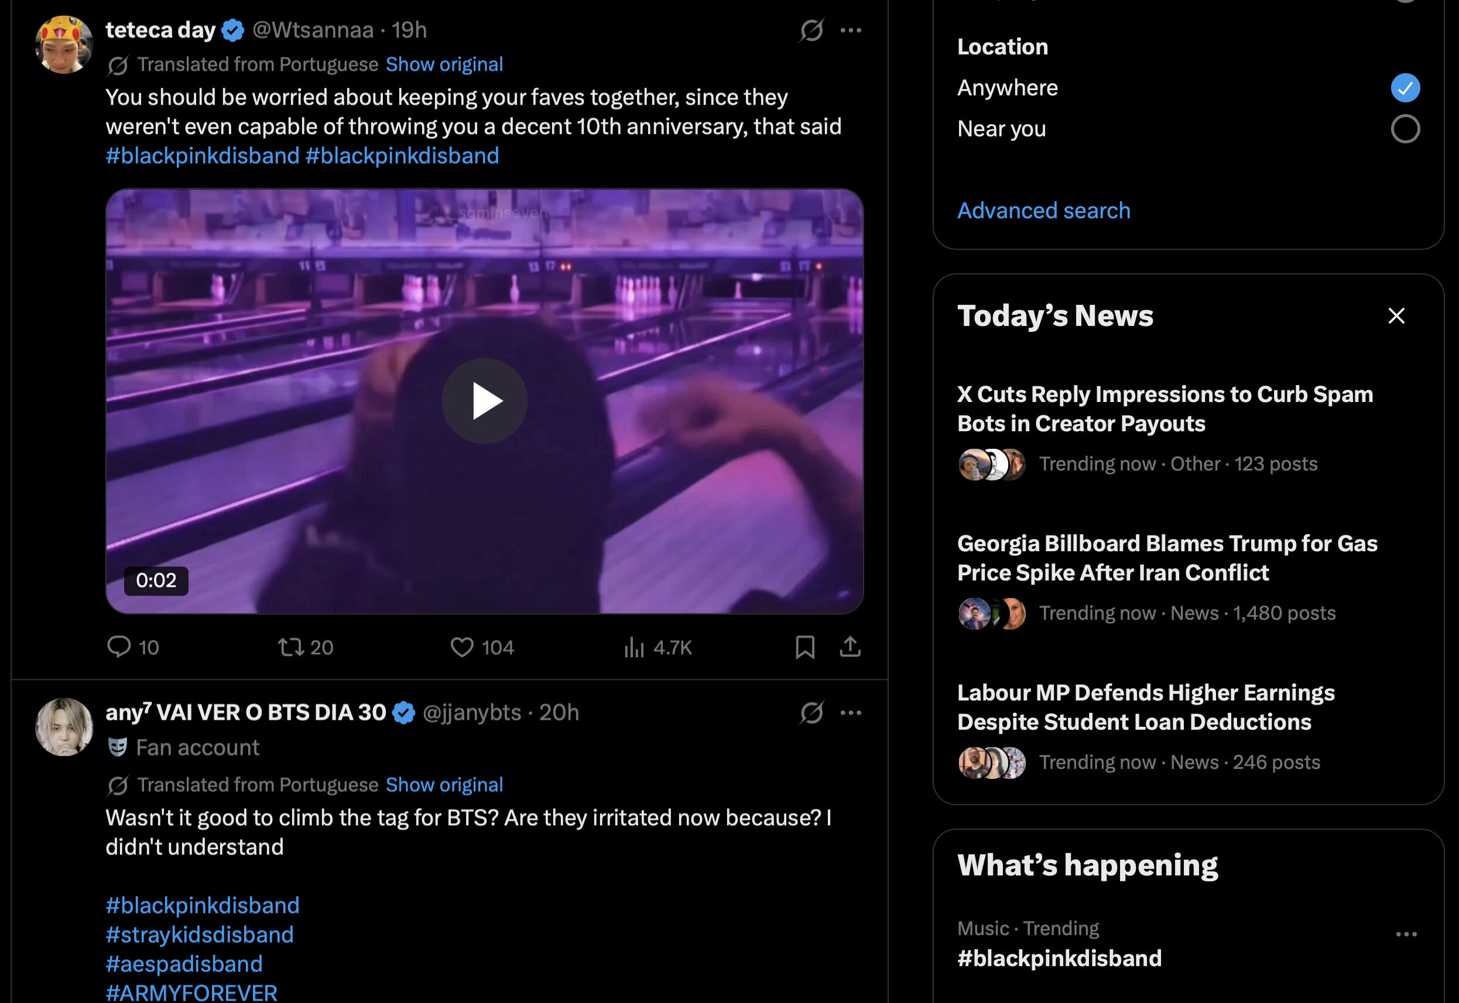Viewport: 1459px width, 1003px height.
Task: Open teteca day's profile avatar
Action: [64, 44]
